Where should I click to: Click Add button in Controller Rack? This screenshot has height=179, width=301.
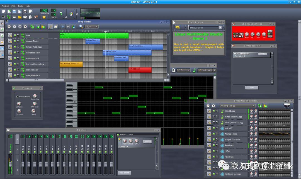pos(252,87)
